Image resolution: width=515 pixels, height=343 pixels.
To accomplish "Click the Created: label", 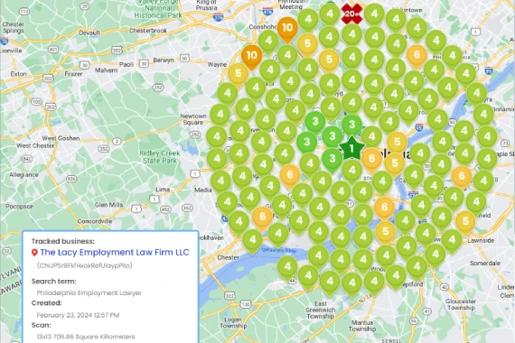I will coord(46,303).
